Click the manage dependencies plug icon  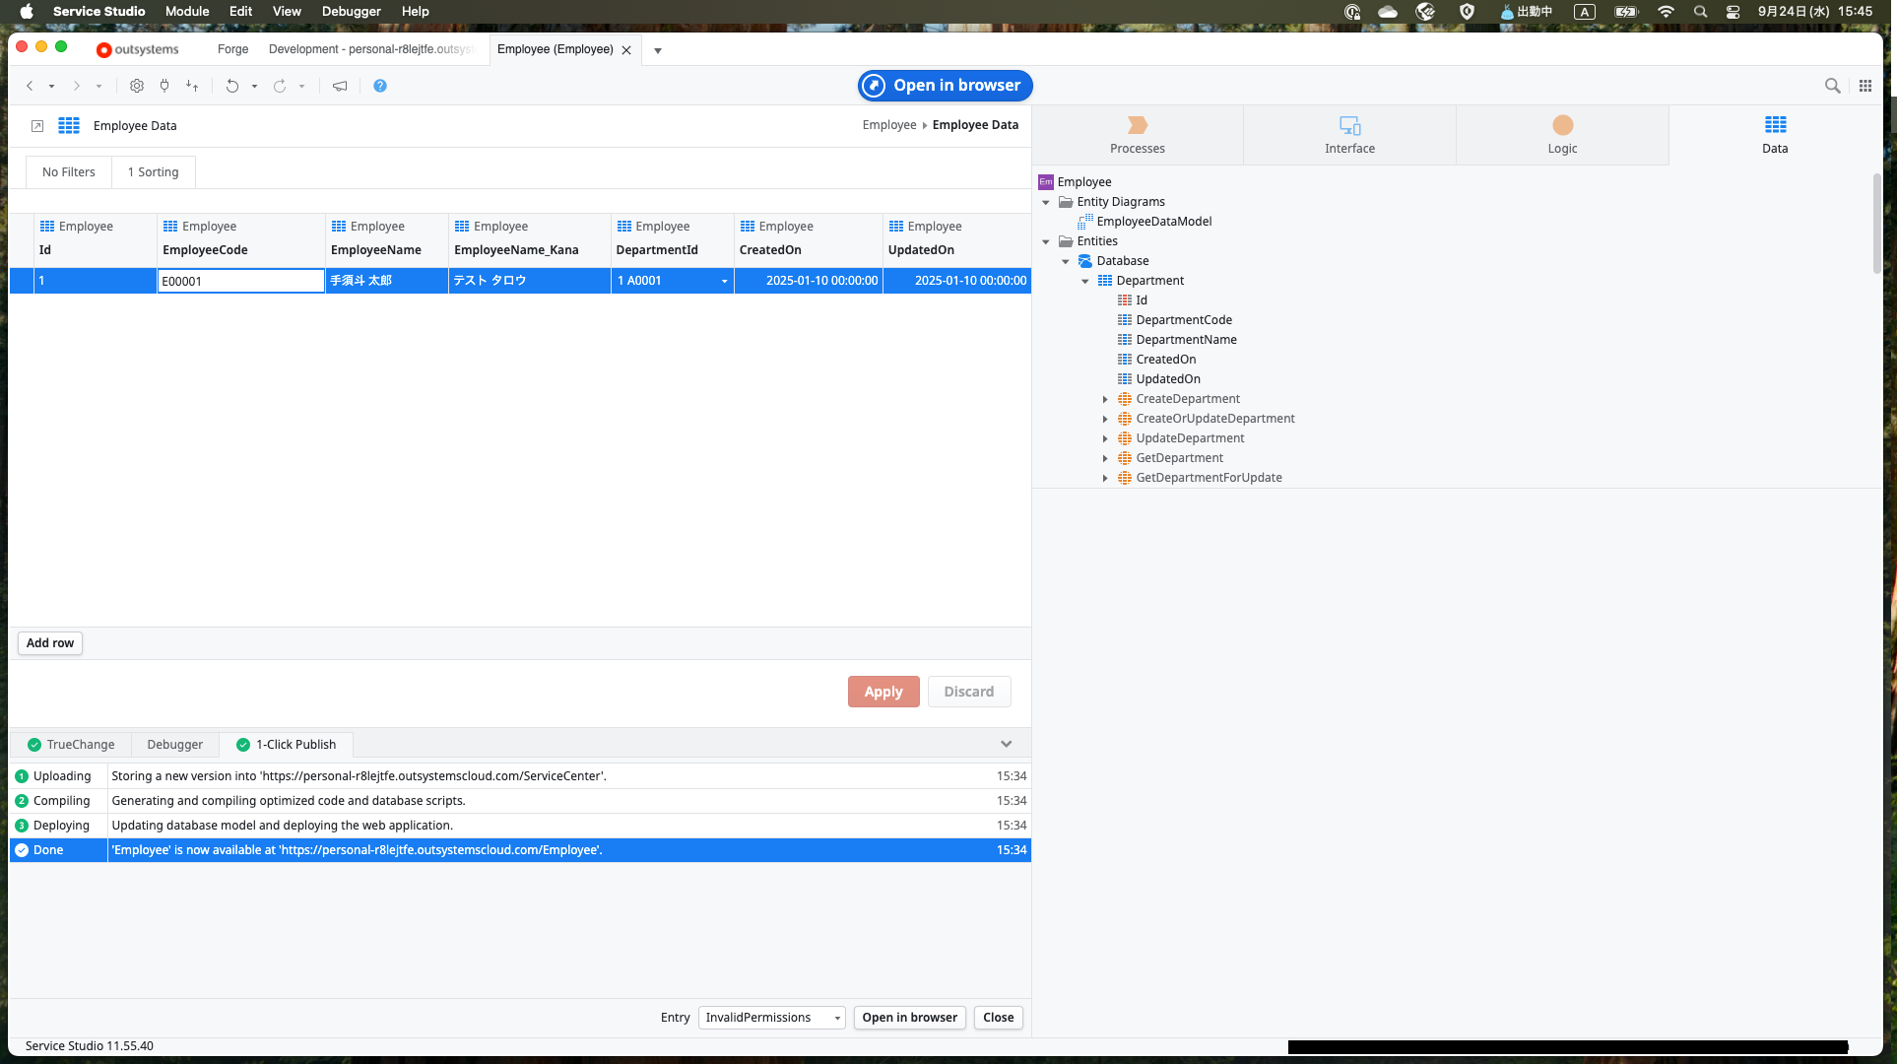pos(164,86)
